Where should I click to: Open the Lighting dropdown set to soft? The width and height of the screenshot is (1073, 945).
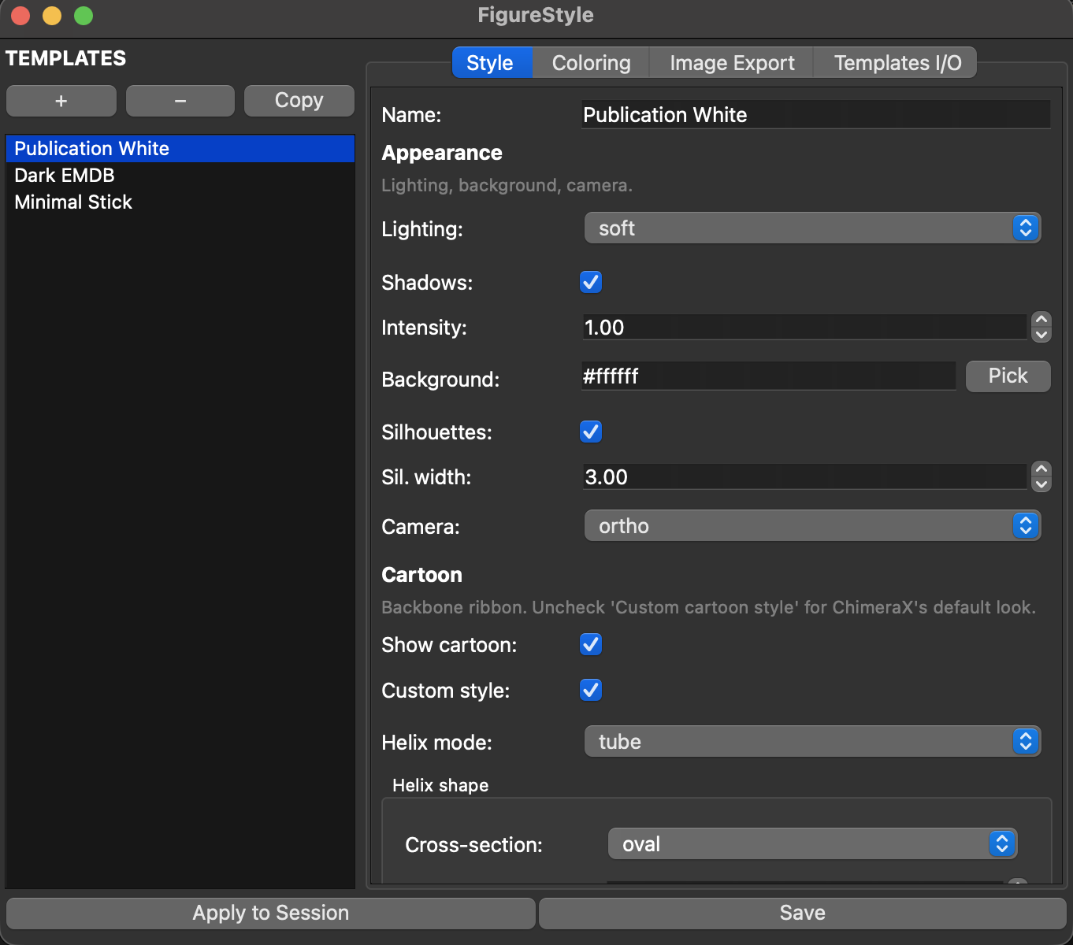click(812, 228)
